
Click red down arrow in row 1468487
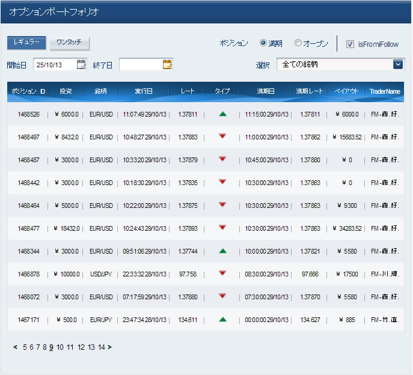coord(222,159)
